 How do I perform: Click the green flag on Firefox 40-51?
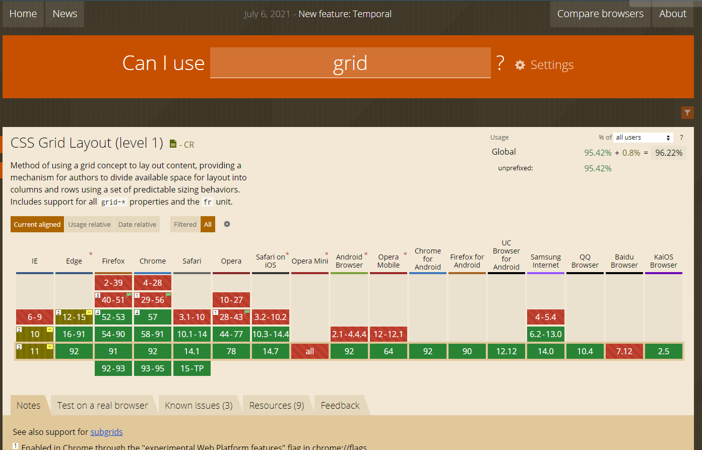click(x=129, y=295)
